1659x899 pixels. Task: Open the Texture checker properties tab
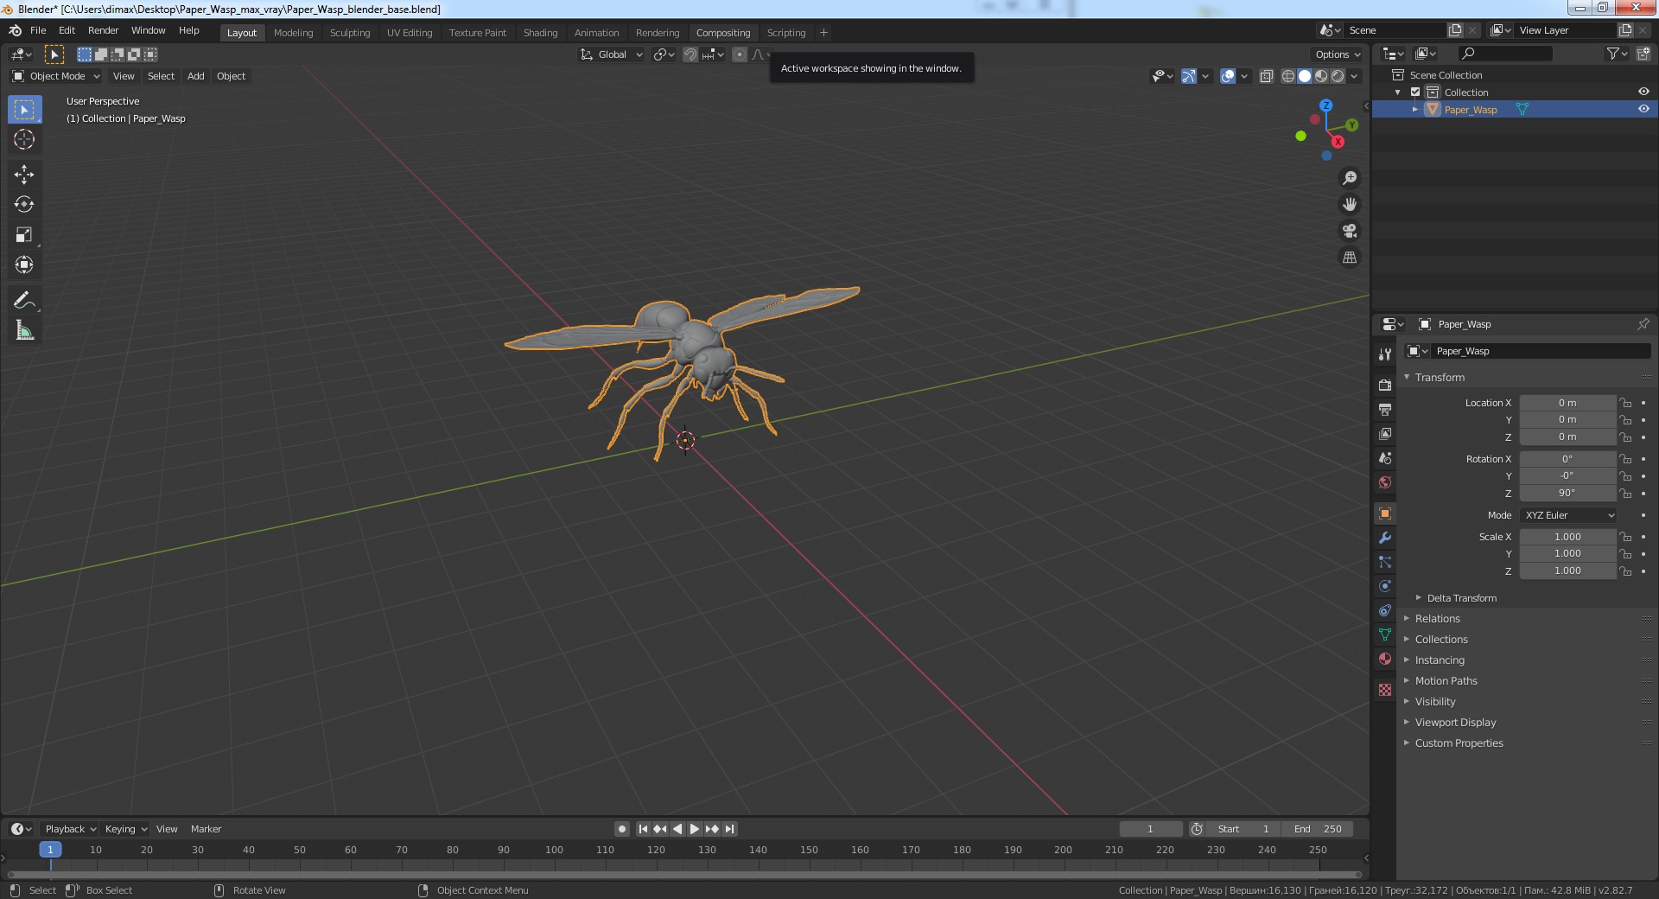tap(1385, 690)
